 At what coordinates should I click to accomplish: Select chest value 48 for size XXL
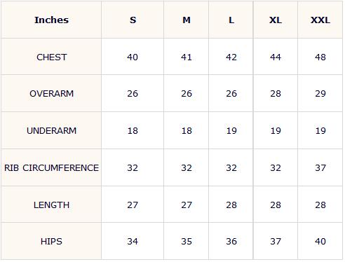(320, 57)
